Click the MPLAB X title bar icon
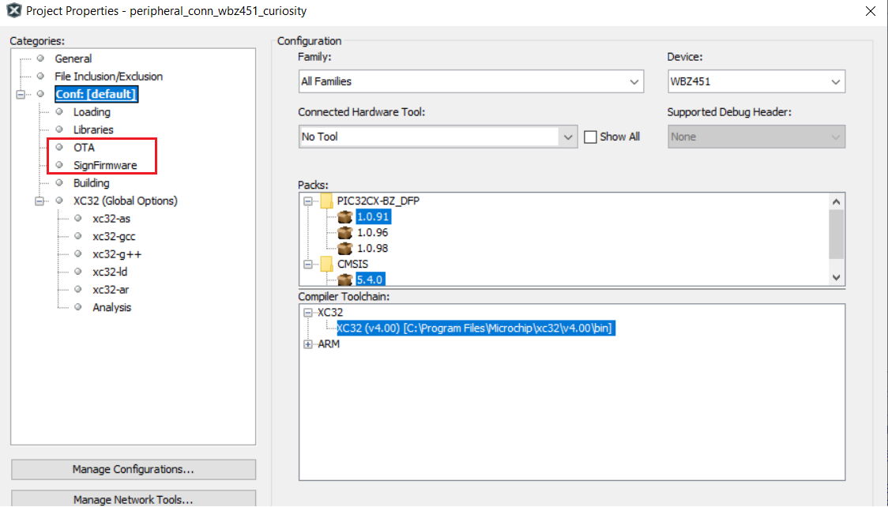Viewport: 888px width, 507px height. 13,12
